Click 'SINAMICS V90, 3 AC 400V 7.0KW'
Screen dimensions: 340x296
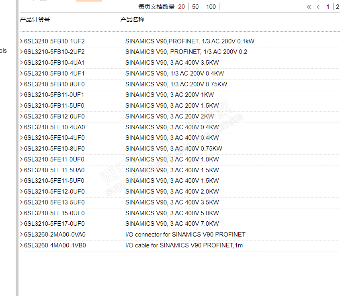[x=172, y=223]
